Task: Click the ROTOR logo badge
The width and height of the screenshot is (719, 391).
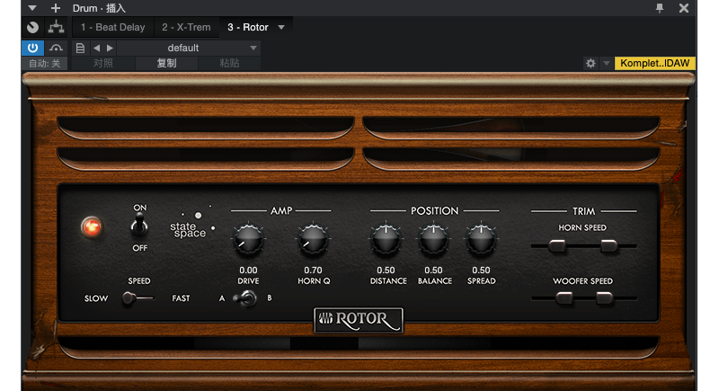Action: tap(359, 319)
